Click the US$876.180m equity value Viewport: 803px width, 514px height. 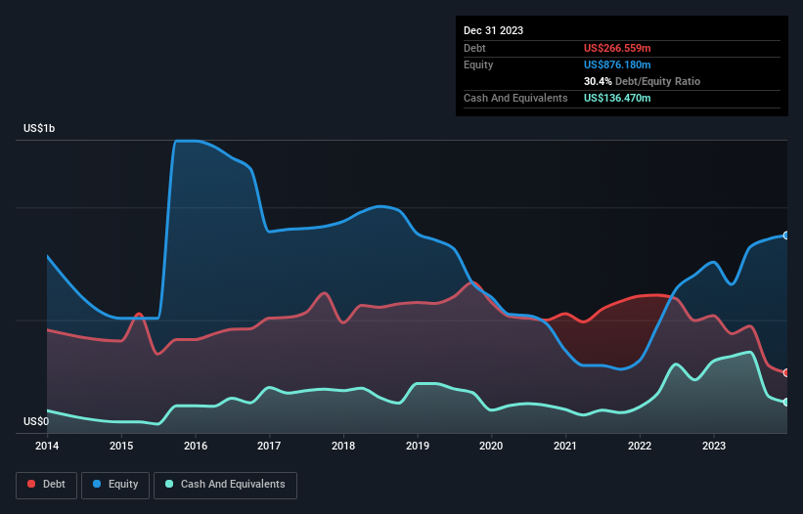coord(617,64)
